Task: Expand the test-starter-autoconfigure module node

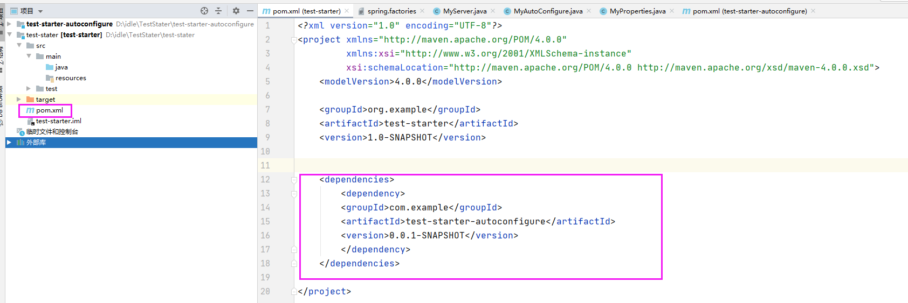Action: click(x=9, y=24)
